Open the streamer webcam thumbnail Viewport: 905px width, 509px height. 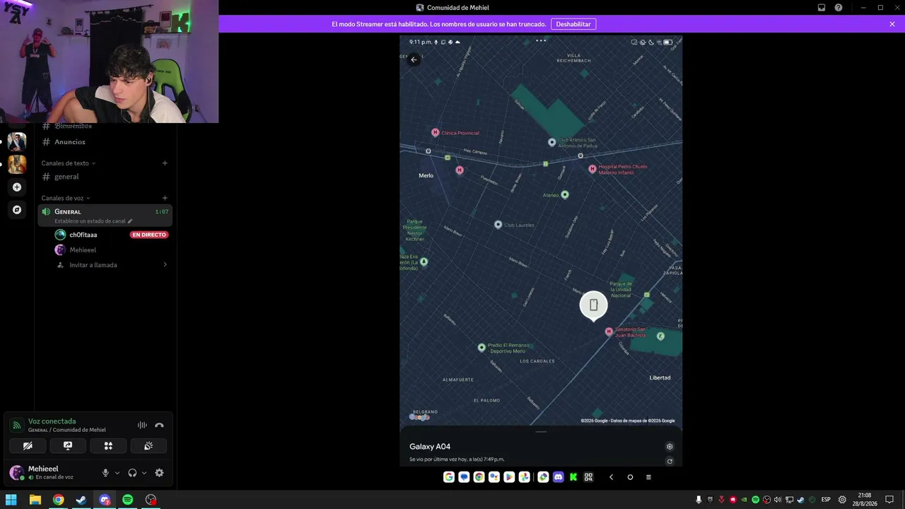coord(109,62)
